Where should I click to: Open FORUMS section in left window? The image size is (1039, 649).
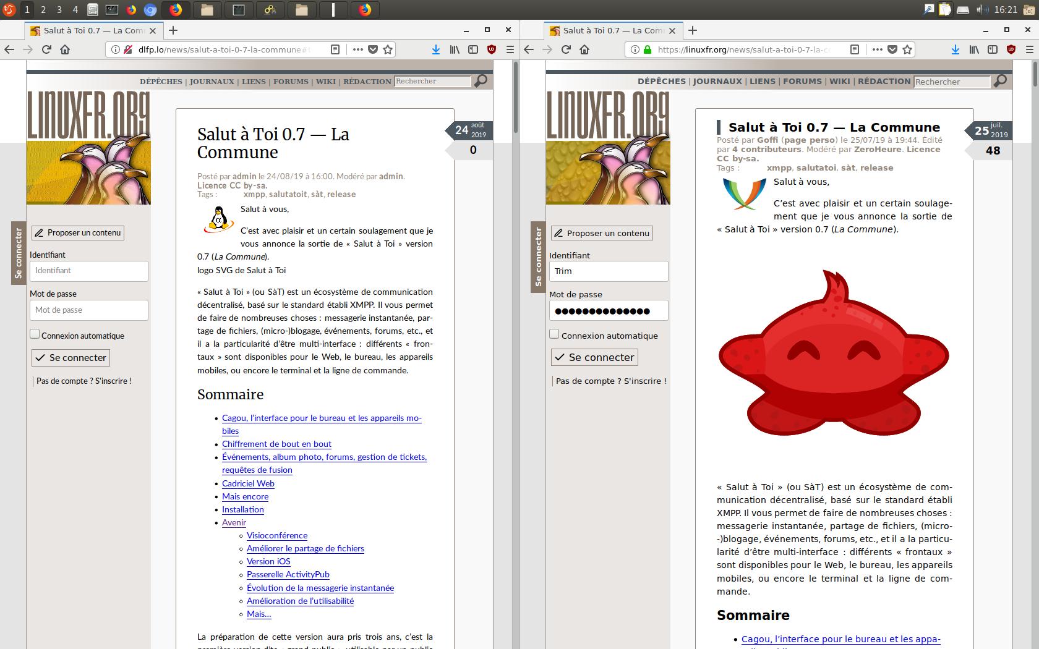click(x=291, y=81)
